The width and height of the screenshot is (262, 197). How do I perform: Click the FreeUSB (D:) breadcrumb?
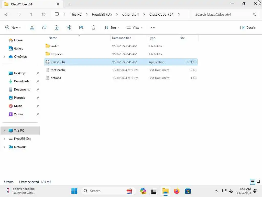click(x=102, y=14)
